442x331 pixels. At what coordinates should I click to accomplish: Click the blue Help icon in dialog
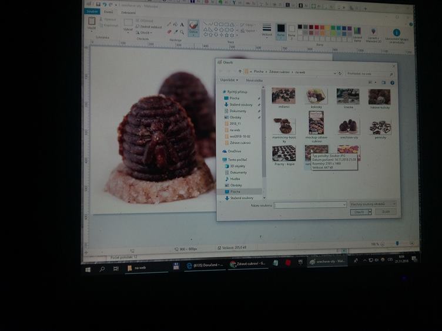(x=392, y=83)
